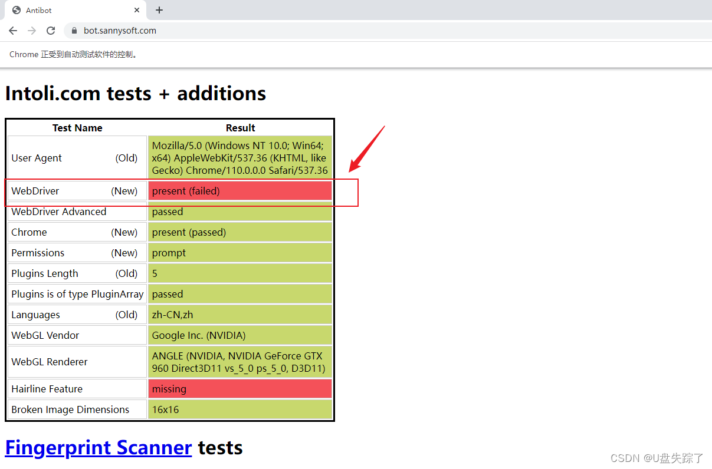Click the forward navigation arrow
Image resolution: width=712 pixels, height=469 pixels.
pos(31,30)
